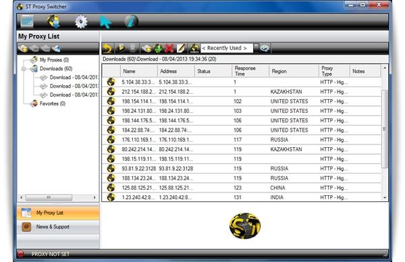Edit proxy with the pencil icon
This screenshot has width=405, height=262.
pyautogui.click(x=181, y=48)
